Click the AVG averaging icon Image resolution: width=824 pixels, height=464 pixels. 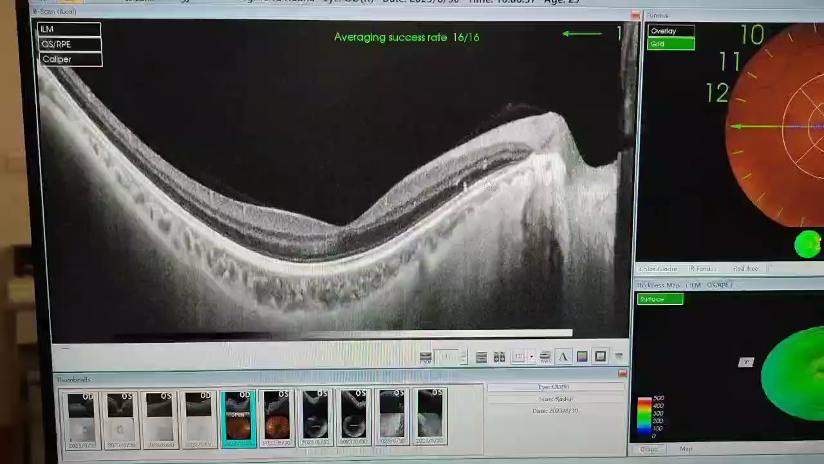click(545, 357)
